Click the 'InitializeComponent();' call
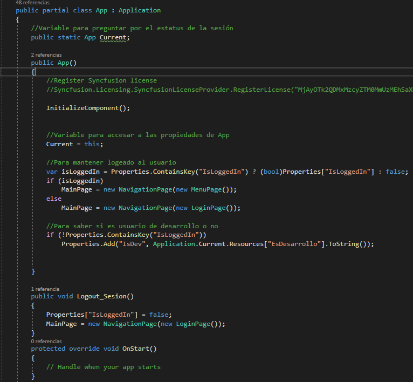The image size is (413, 382). point(88,108)
